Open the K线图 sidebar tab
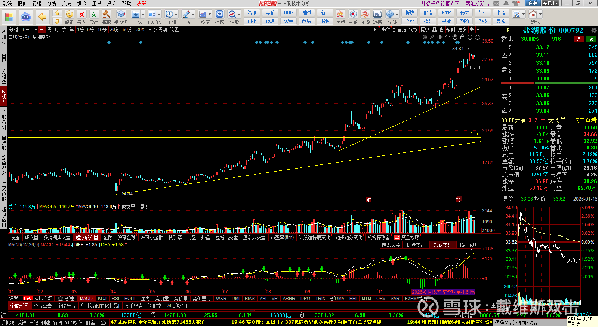Image resolution: width=598 pixels, height=327 pixels. click(x=4, y=96)
